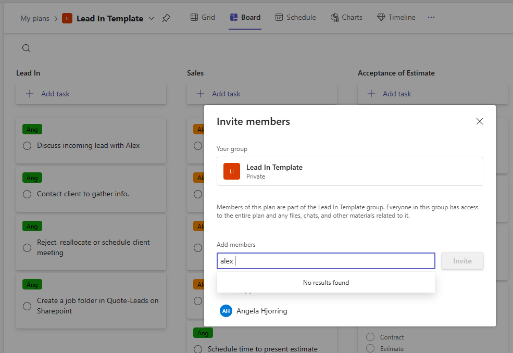Open the Charts view tab

346,17
